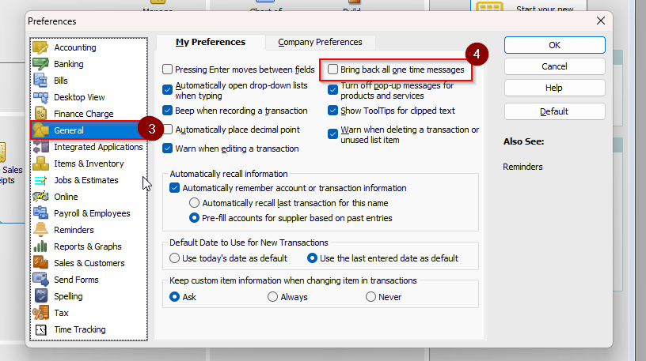Click the Finance Charge icon
This screenshot has height=361, width=646.
[40, 114]
